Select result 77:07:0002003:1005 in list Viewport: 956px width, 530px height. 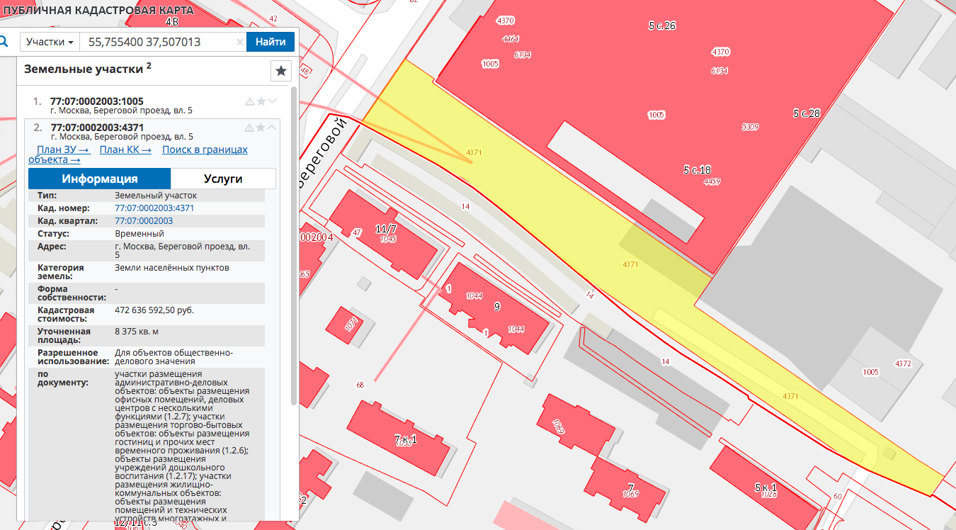tap(97, 101)
